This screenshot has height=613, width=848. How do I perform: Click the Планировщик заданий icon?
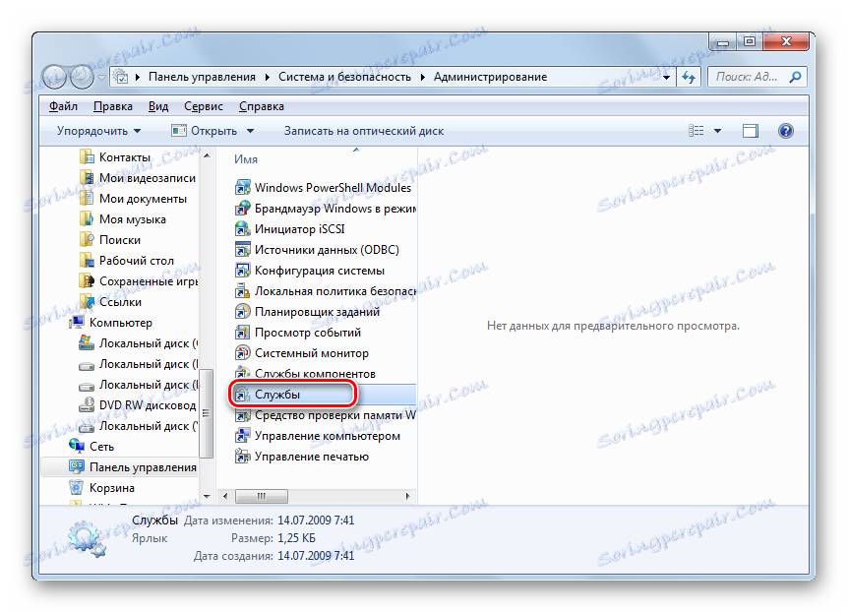pyautogui.click(x=242, y=312)
